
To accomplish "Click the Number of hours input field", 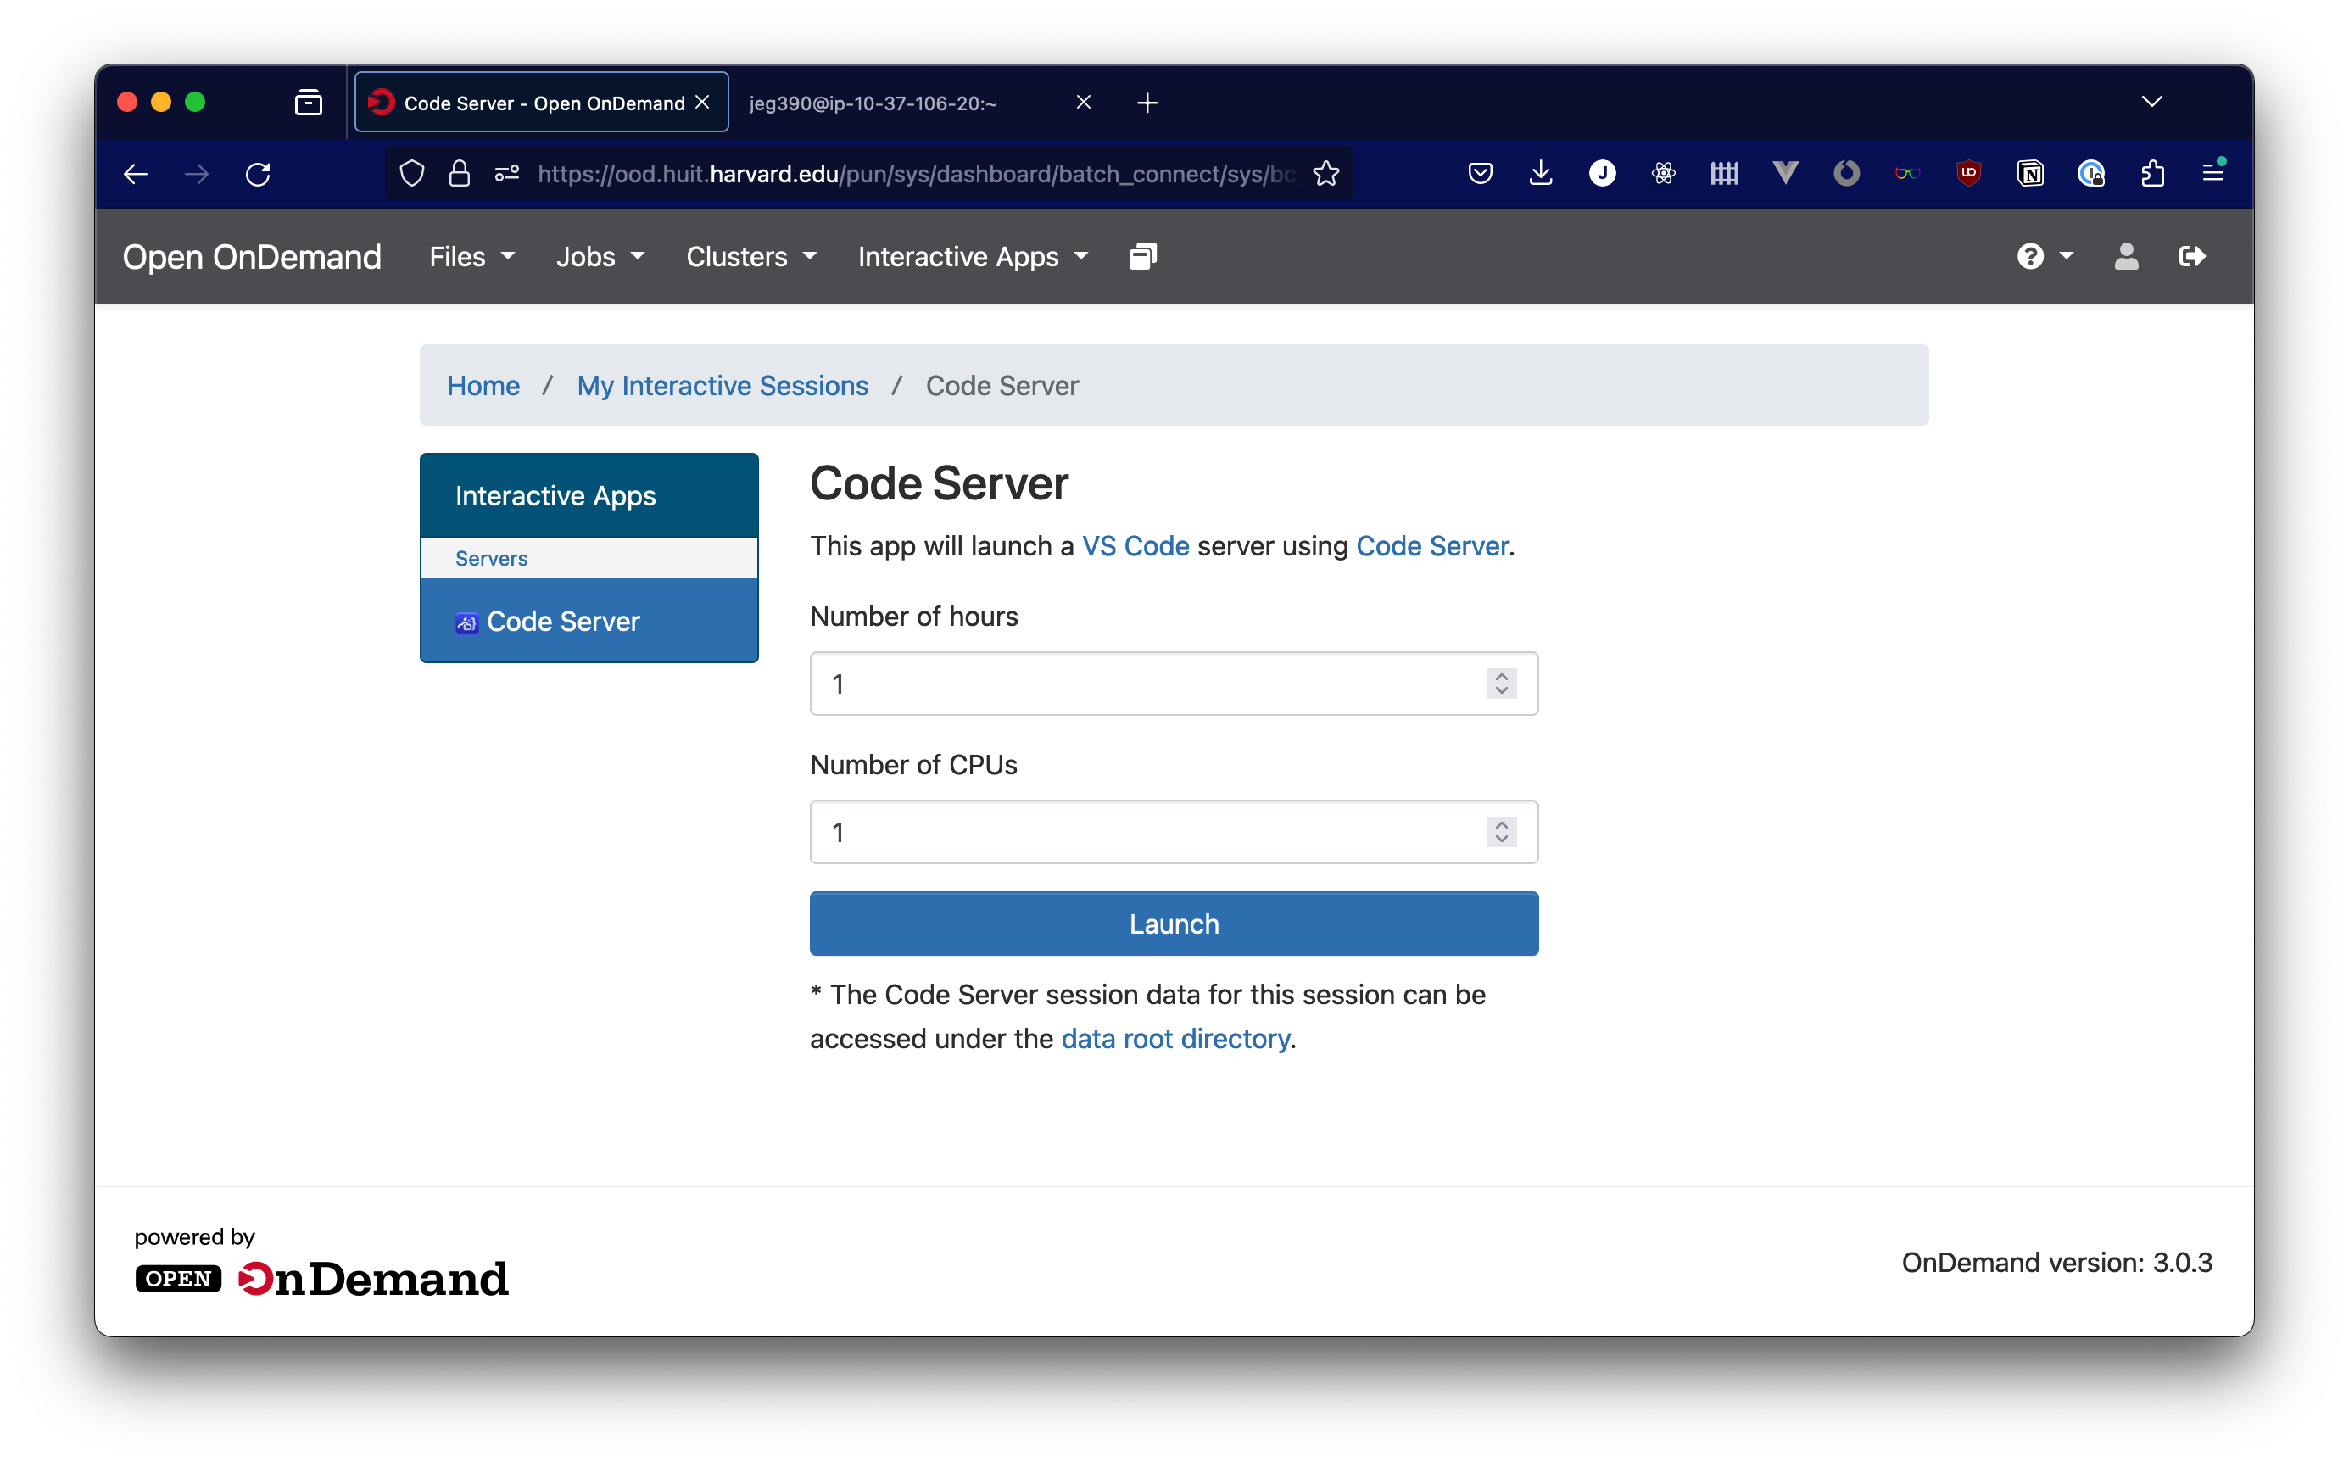I will click(x=1172, y=684).
